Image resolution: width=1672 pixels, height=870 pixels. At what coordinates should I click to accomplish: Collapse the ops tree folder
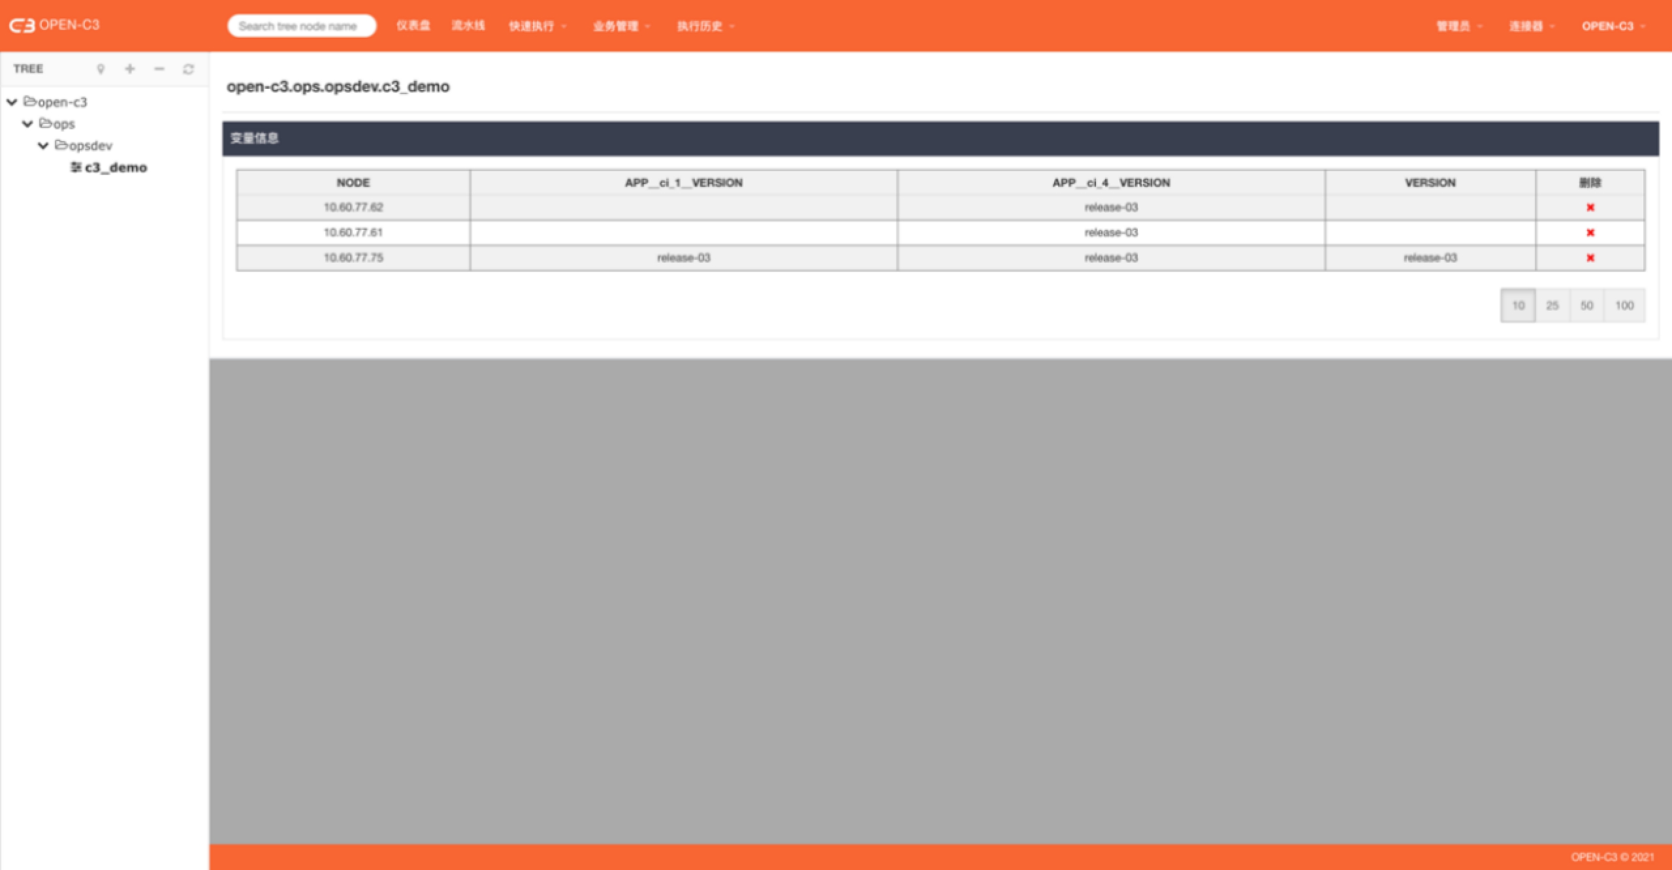coord(27,123)
